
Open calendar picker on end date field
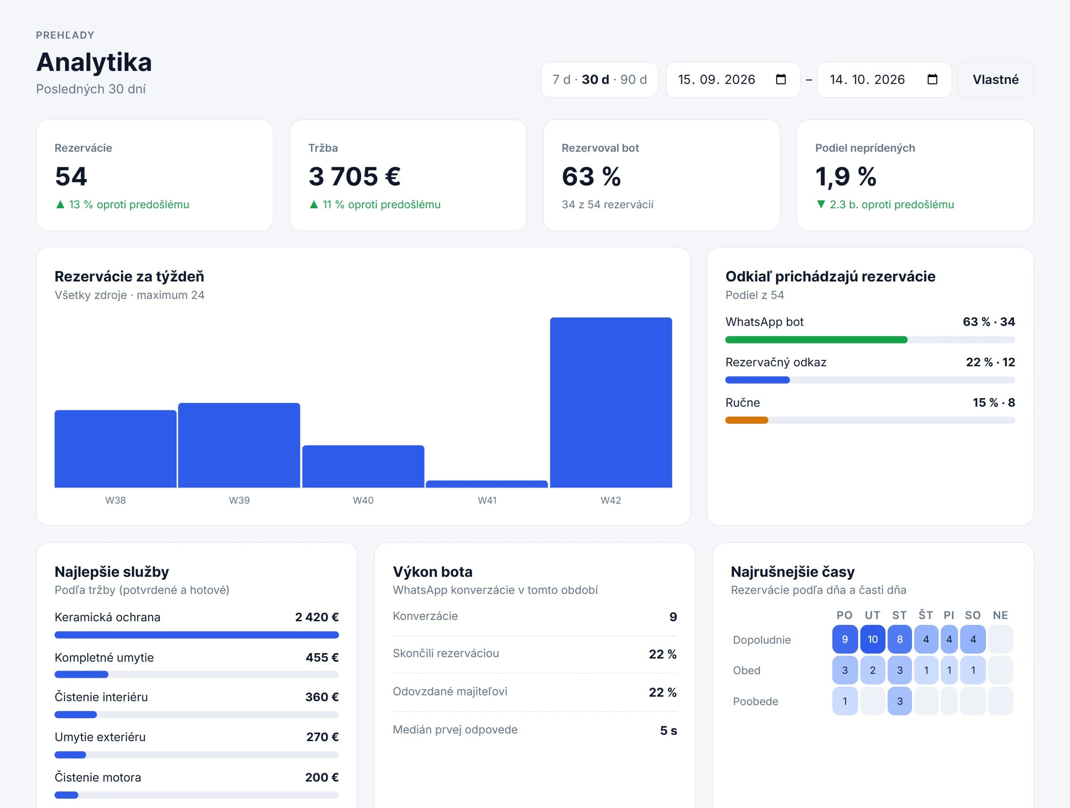point(932,79)
